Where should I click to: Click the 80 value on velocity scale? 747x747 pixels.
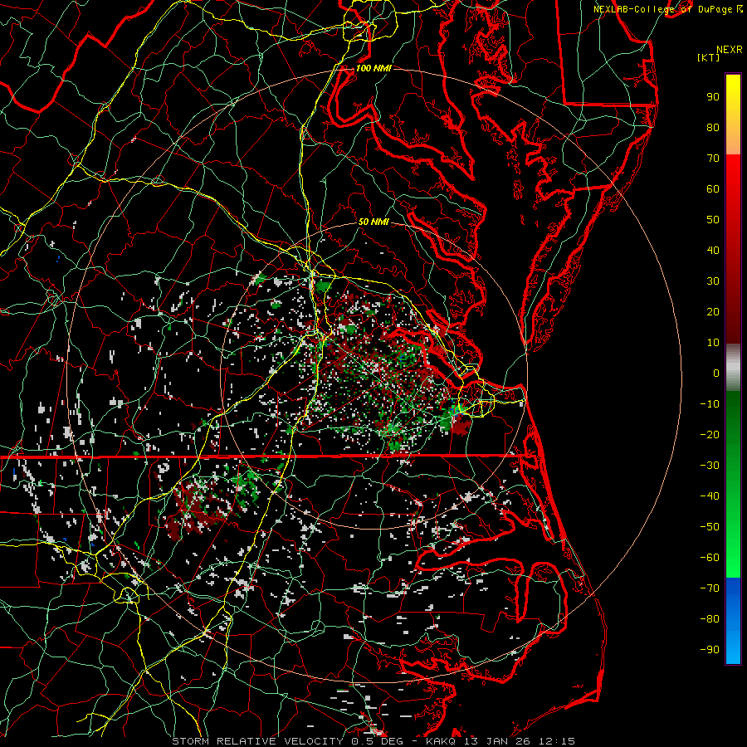pos(713,127)
